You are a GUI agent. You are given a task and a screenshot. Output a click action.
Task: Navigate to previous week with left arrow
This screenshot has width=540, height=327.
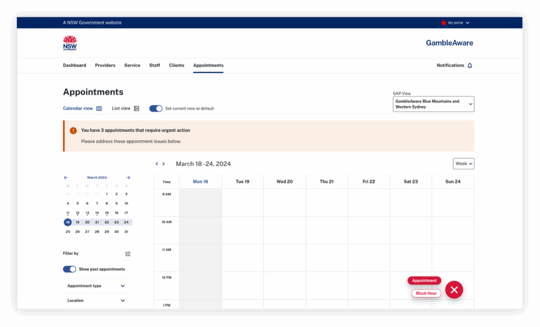[157, 164]
